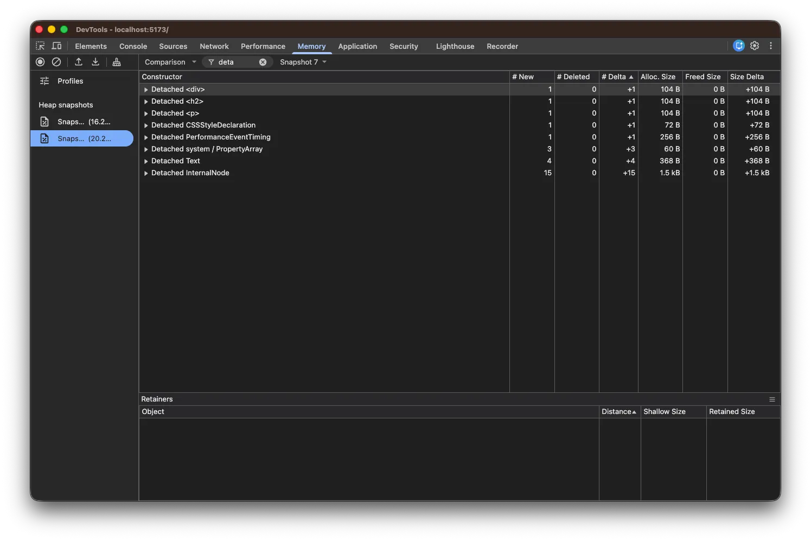Select the Memory tab
The image size is (811, 541).
click(x=311, y=46)
